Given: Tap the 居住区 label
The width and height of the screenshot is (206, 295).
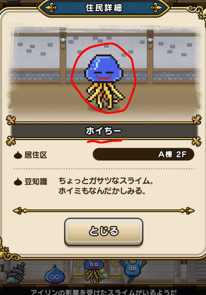Looking at the screenshot, I should click(36, 155).
